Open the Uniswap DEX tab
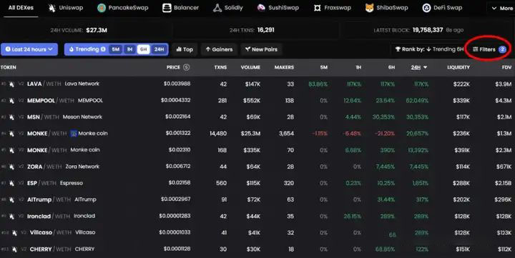This screenshot has width=515, height=258. pos(66,8)
